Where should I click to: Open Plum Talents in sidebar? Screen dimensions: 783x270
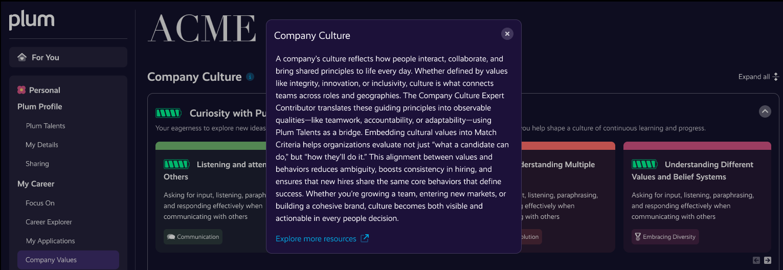(x=46, y=126)
